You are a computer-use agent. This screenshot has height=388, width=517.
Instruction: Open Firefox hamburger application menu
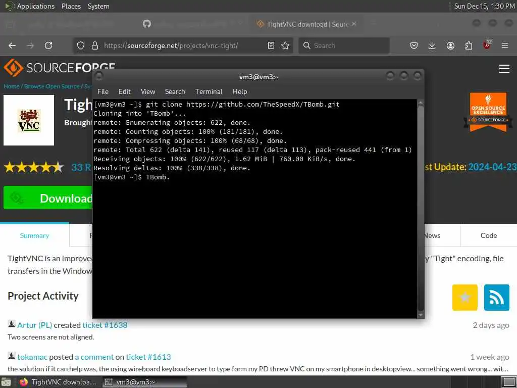pos(505,45)
